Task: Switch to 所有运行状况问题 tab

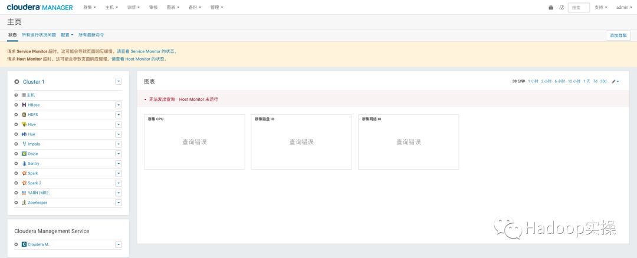Action: [38, 35]
